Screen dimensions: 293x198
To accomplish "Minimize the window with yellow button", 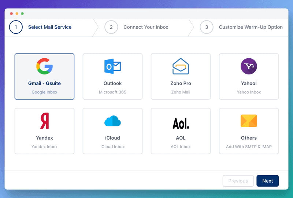I will coord(17,14).
